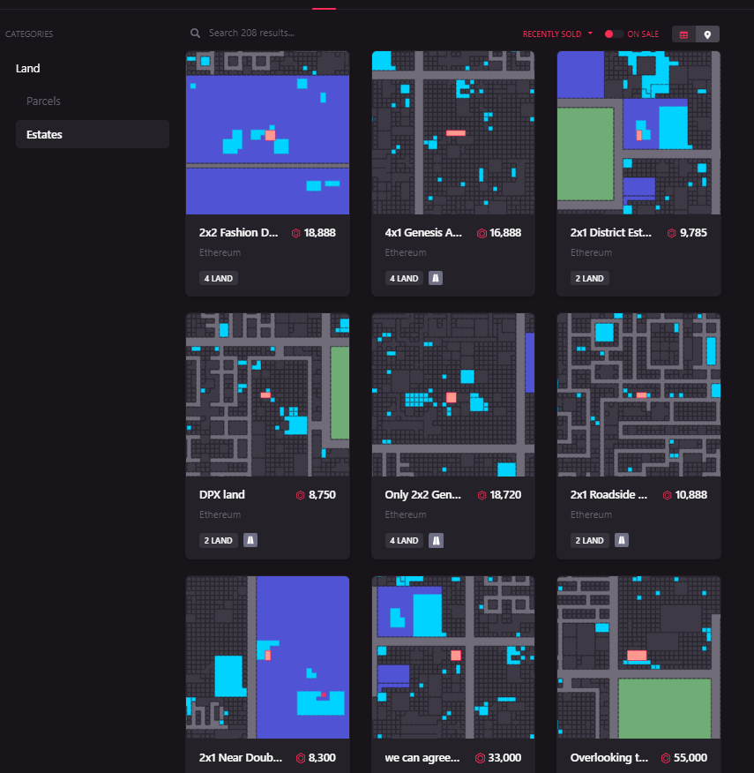
Task: Click road badge on Only 2x2 Gen card
Action: click(x=436, y=540)
